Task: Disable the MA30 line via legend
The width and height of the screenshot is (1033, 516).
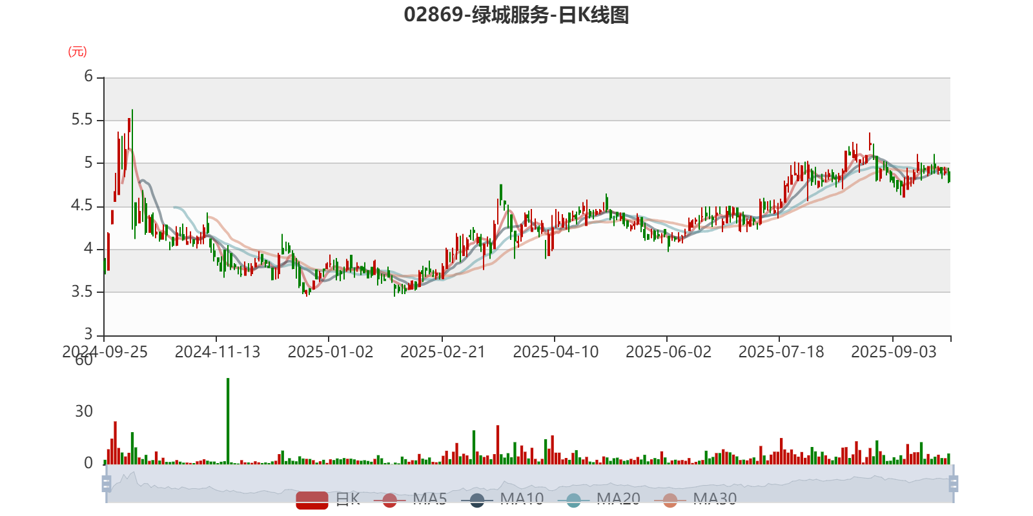Action: 695,499
